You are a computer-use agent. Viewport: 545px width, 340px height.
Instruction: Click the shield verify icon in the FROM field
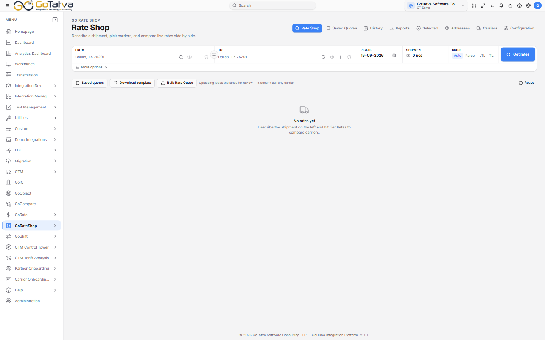coord(206,57)
